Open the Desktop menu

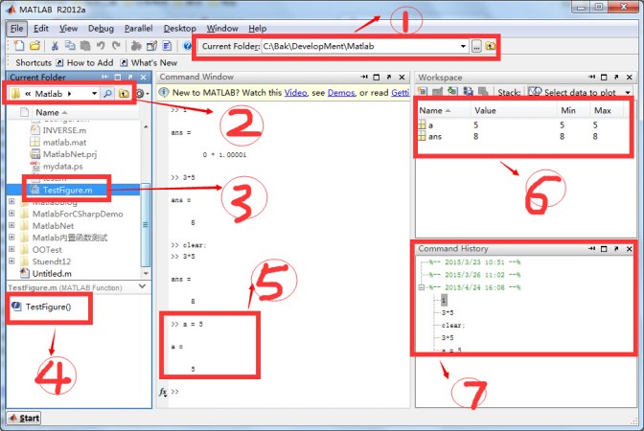[180, 29]
